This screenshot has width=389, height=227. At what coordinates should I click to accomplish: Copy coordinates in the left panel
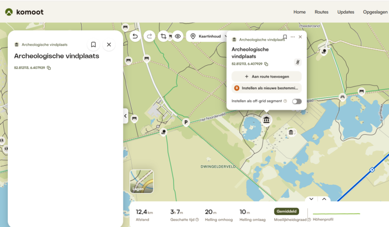pos(49,68)
